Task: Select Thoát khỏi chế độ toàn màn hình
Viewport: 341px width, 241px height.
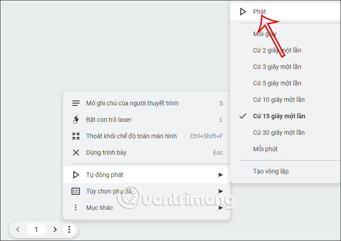Action: tap(147, 136)
